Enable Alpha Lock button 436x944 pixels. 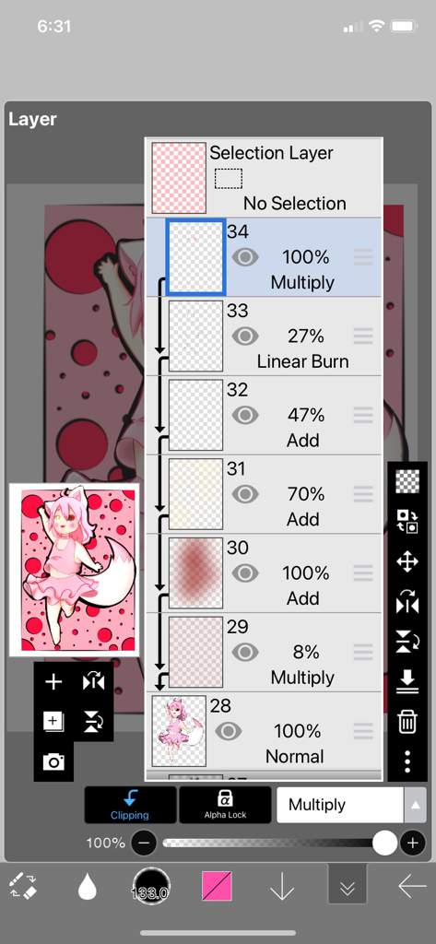coord(225,805)
